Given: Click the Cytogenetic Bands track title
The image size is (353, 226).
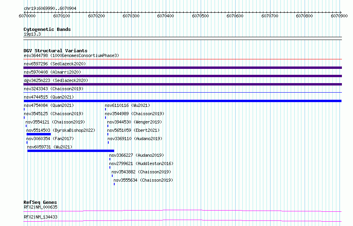Looking at the screenshot, I should click(47, 29).
